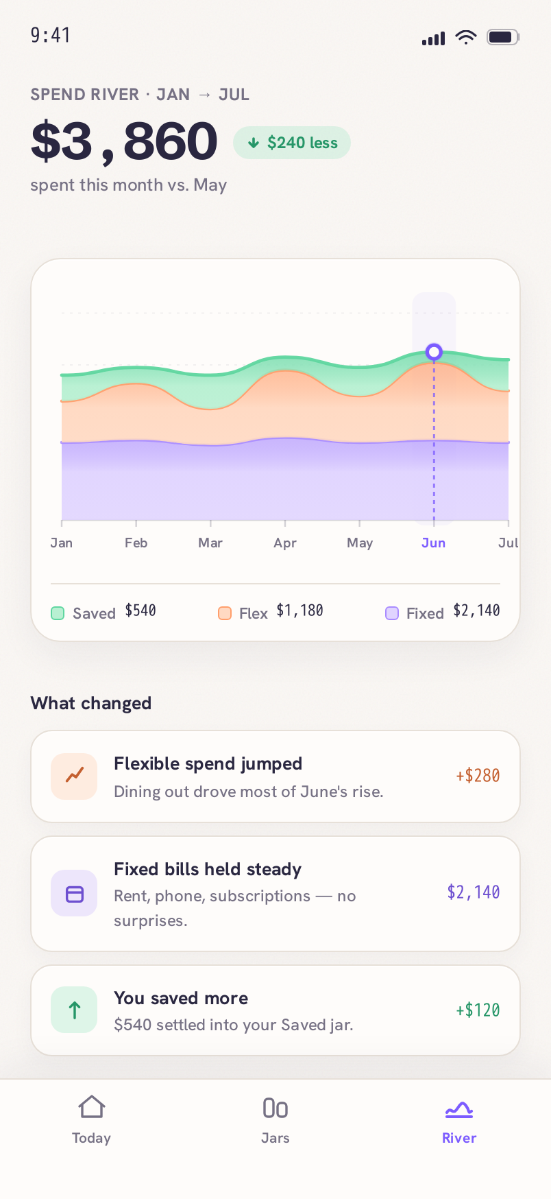
Task: Open the Flexible spend jumped card
Action: pyautogui.click(x=275, y=776)
